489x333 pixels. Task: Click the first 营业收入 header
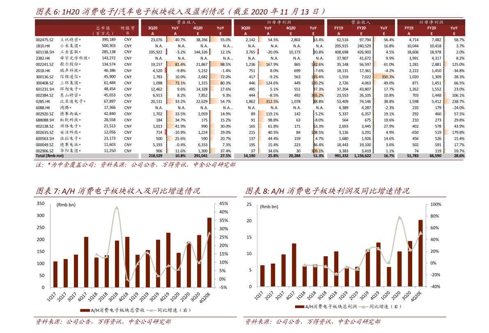pyautogui.click(x=186, y=22)
